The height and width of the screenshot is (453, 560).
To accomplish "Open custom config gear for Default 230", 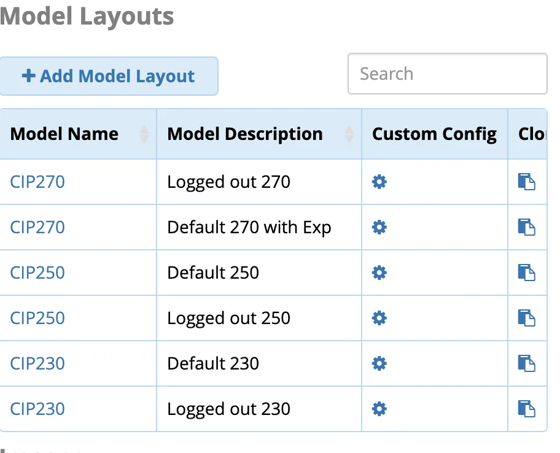I will 379,363.
